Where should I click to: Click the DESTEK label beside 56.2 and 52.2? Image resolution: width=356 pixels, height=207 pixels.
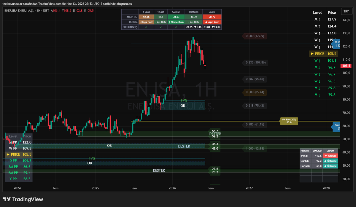coord(215,134)
